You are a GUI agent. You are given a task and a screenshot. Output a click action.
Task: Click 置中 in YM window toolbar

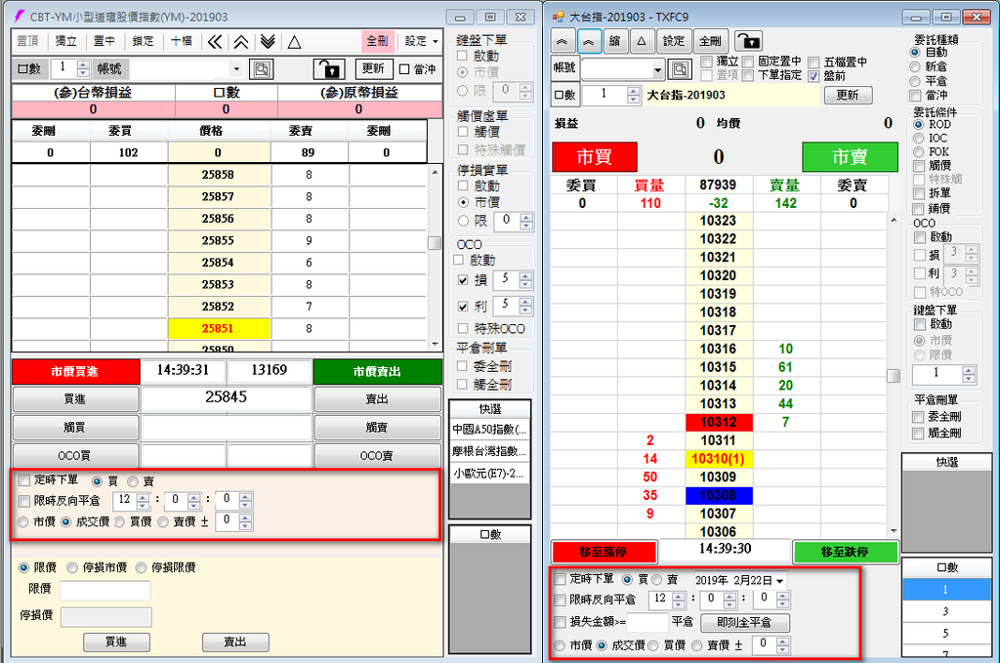104,41
